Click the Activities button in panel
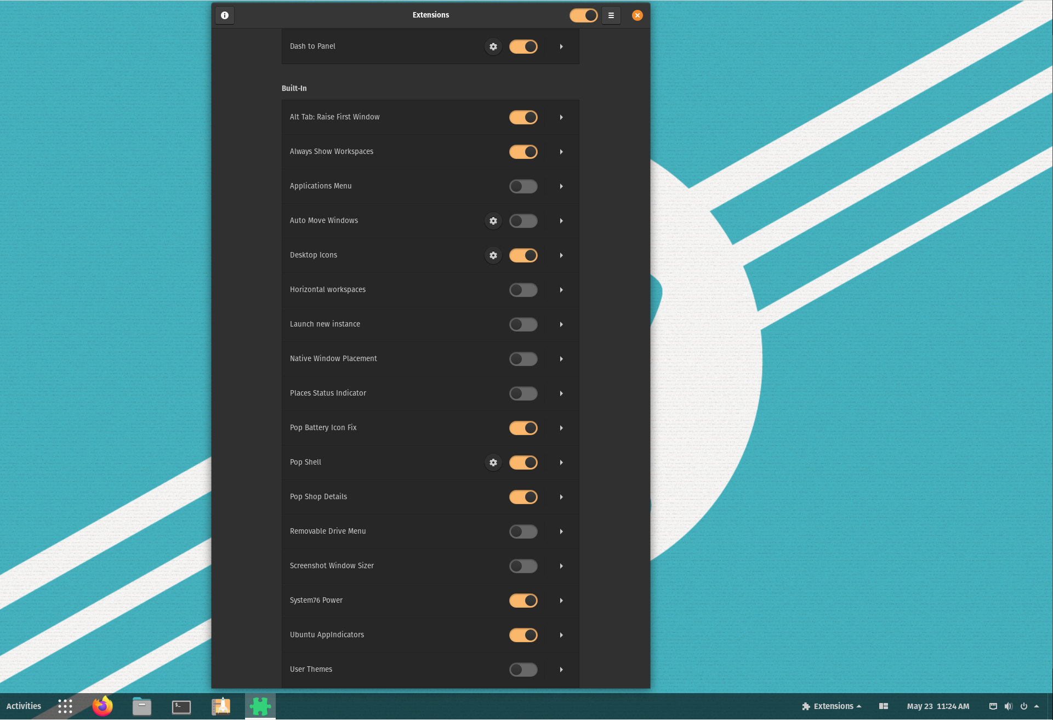 [x=24, y=706]
